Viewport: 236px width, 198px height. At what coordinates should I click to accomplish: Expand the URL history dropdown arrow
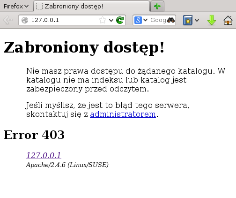click(111, 20)
